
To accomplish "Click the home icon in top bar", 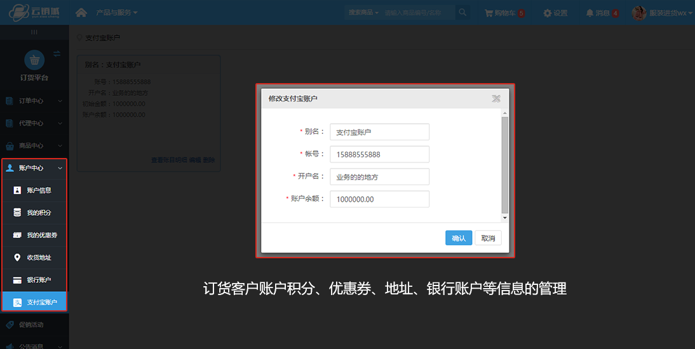I will pos(81,13).
